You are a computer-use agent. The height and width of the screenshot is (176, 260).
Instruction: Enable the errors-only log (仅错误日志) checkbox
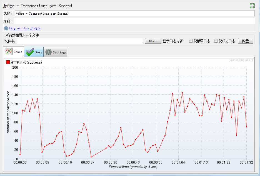pyautogui.click(x=191, y=41)
